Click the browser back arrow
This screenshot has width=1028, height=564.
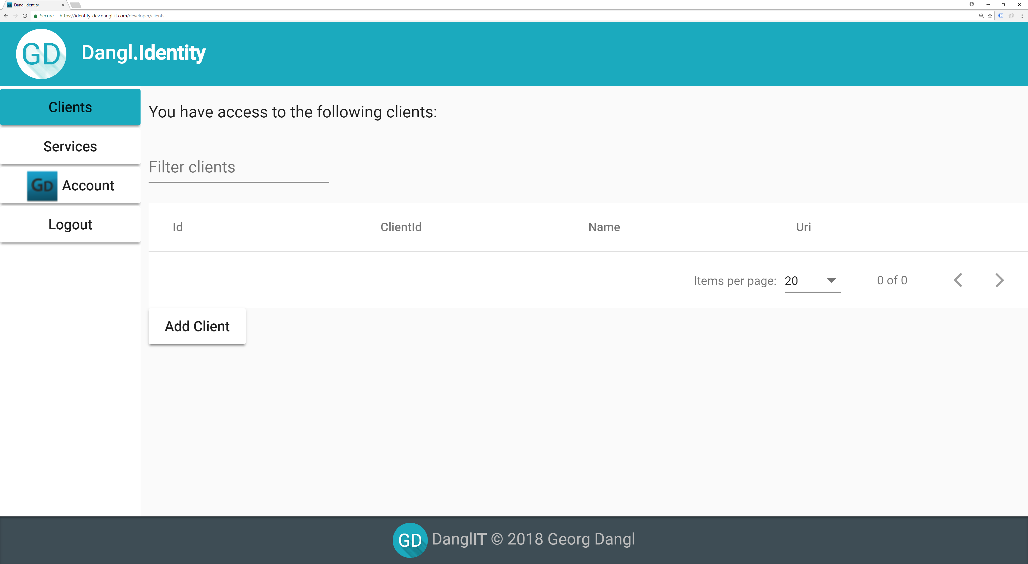click(6, 16)
